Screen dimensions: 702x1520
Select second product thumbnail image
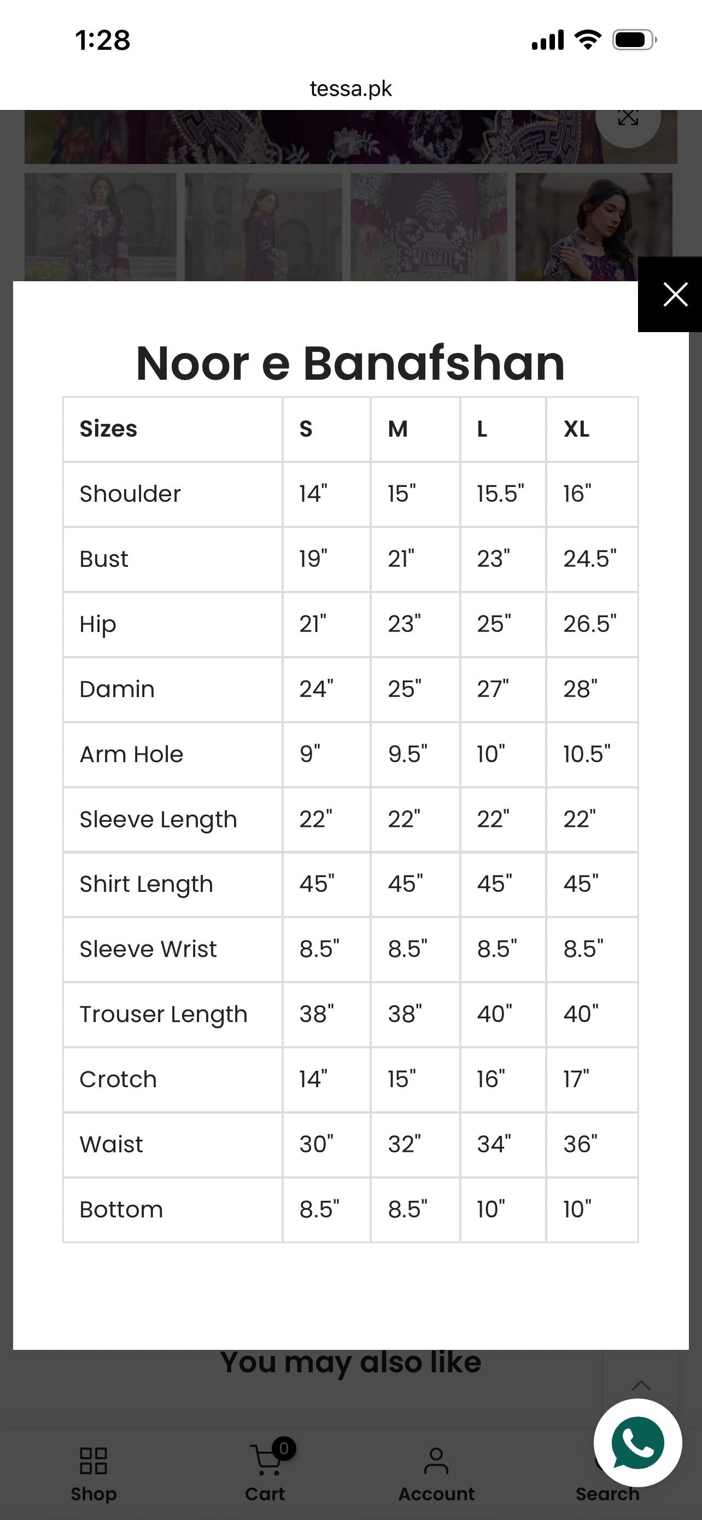[264, 227]
